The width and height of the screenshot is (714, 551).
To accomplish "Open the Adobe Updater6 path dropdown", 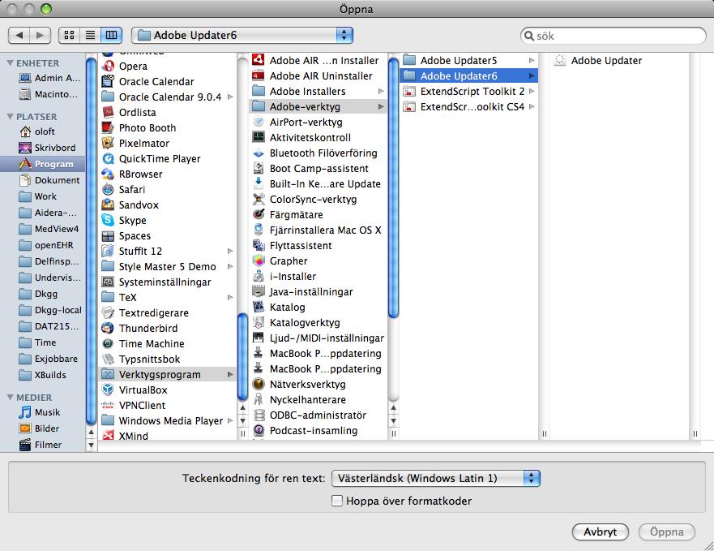I will 242,35.
